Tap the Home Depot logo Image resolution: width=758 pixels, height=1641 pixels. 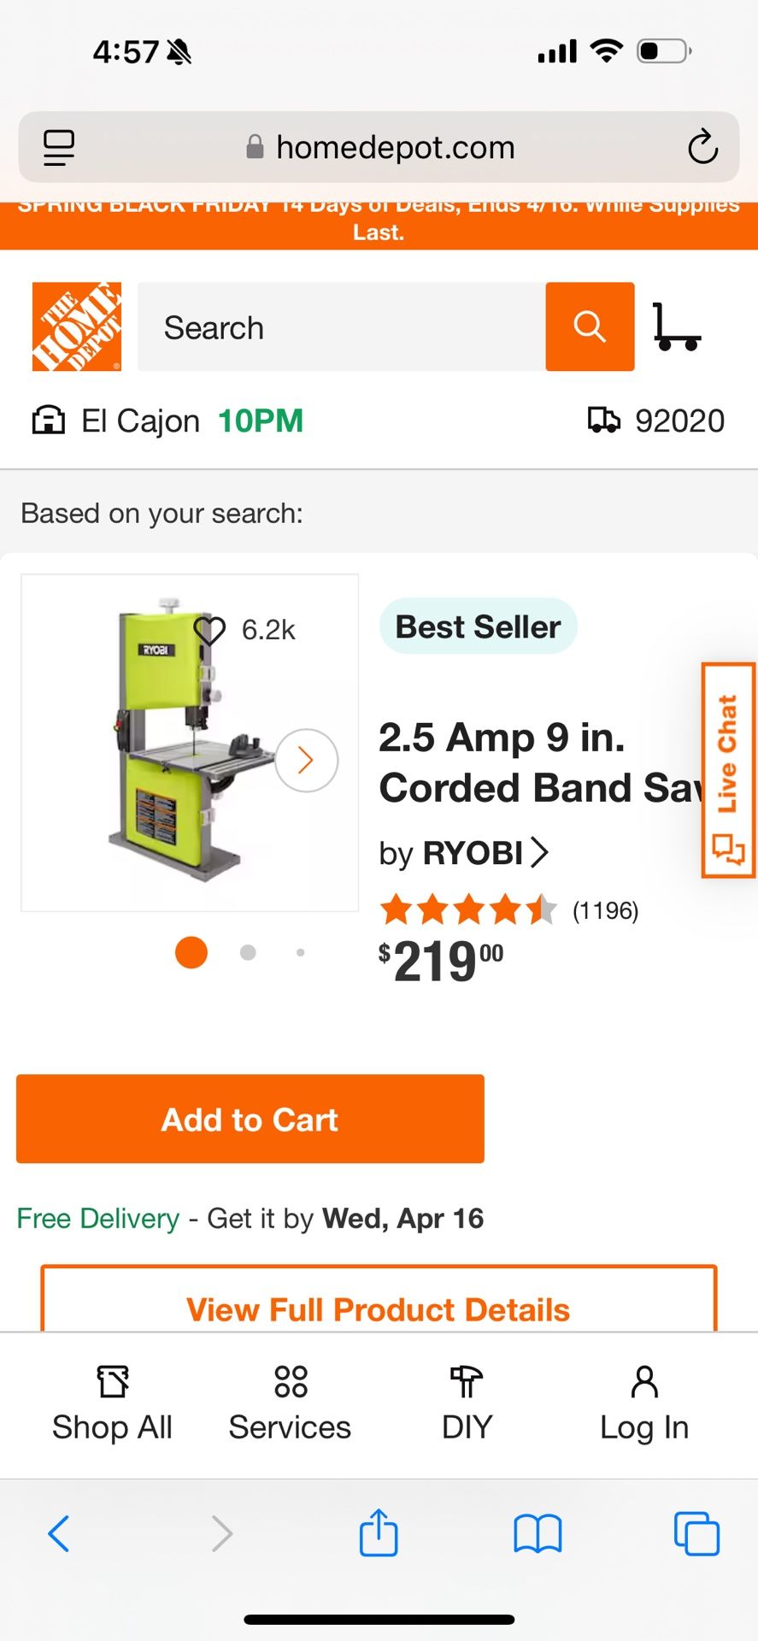coord(76,326)
